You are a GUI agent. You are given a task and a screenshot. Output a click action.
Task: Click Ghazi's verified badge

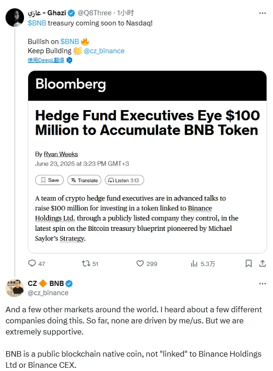coord(71,13)
